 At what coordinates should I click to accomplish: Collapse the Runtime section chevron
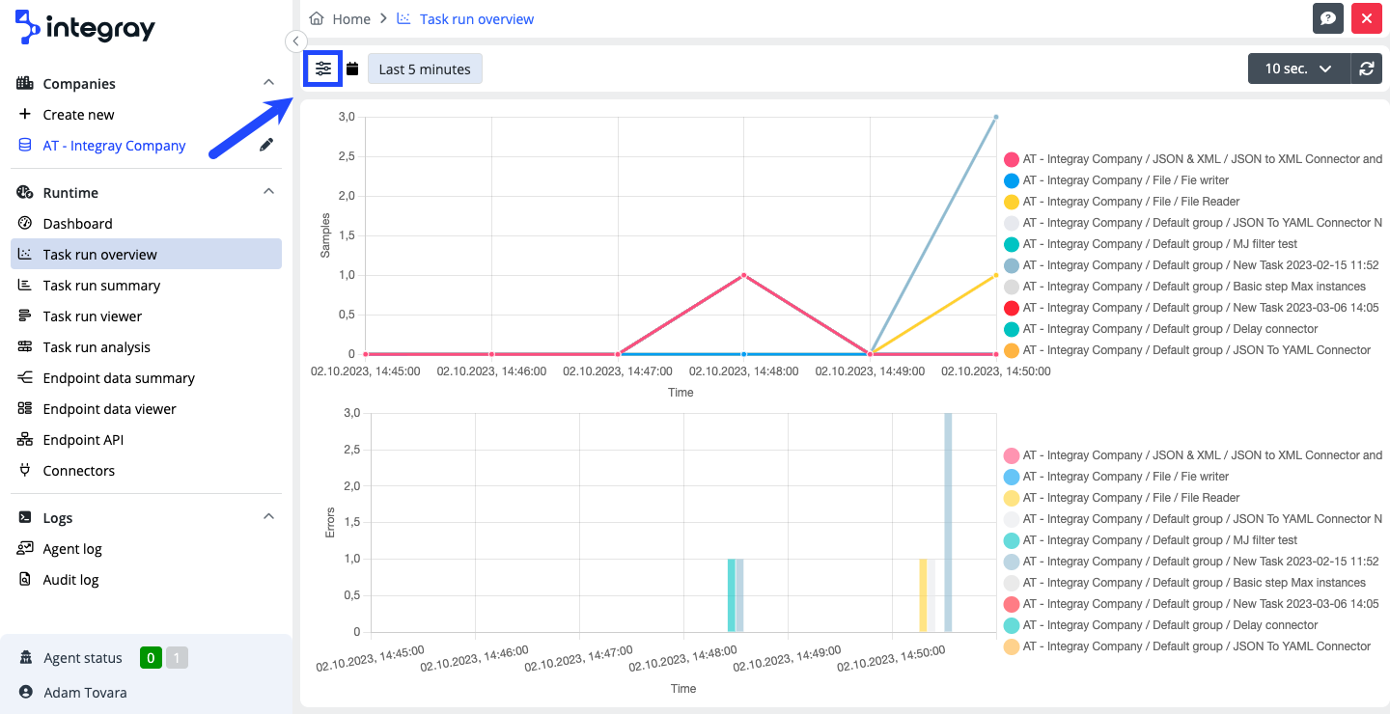[x=268, y=192]
